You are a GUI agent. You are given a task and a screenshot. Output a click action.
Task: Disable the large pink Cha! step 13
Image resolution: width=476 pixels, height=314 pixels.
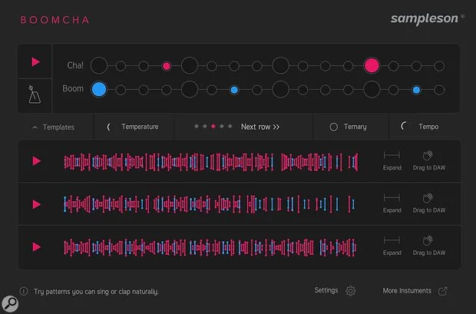point(372,65)
